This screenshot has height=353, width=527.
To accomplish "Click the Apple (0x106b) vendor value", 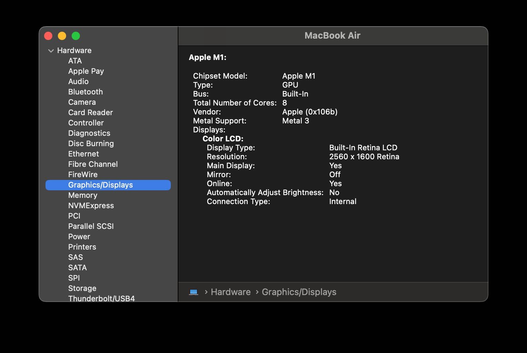I will (x=310, y=112).
